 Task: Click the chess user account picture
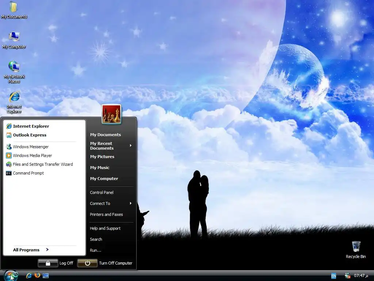[x=111, y=114]
